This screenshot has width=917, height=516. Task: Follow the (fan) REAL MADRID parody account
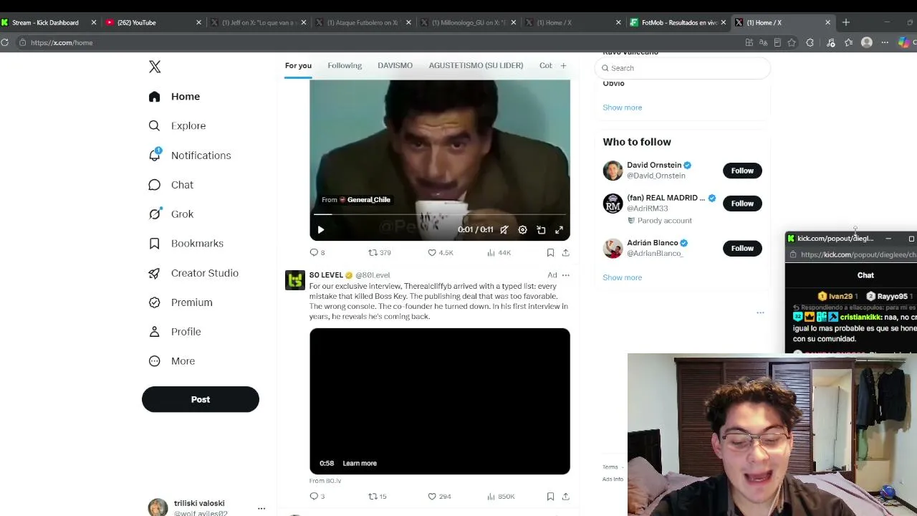coord(742,204)
